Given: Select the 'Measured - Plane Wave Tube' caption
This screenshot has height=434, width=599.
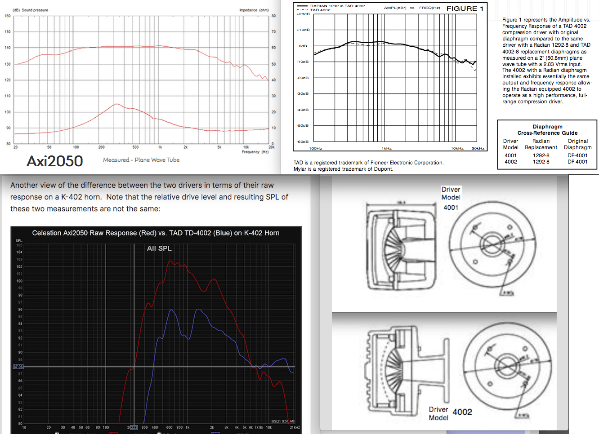Looking at the screenshot, I should (141, 160).
